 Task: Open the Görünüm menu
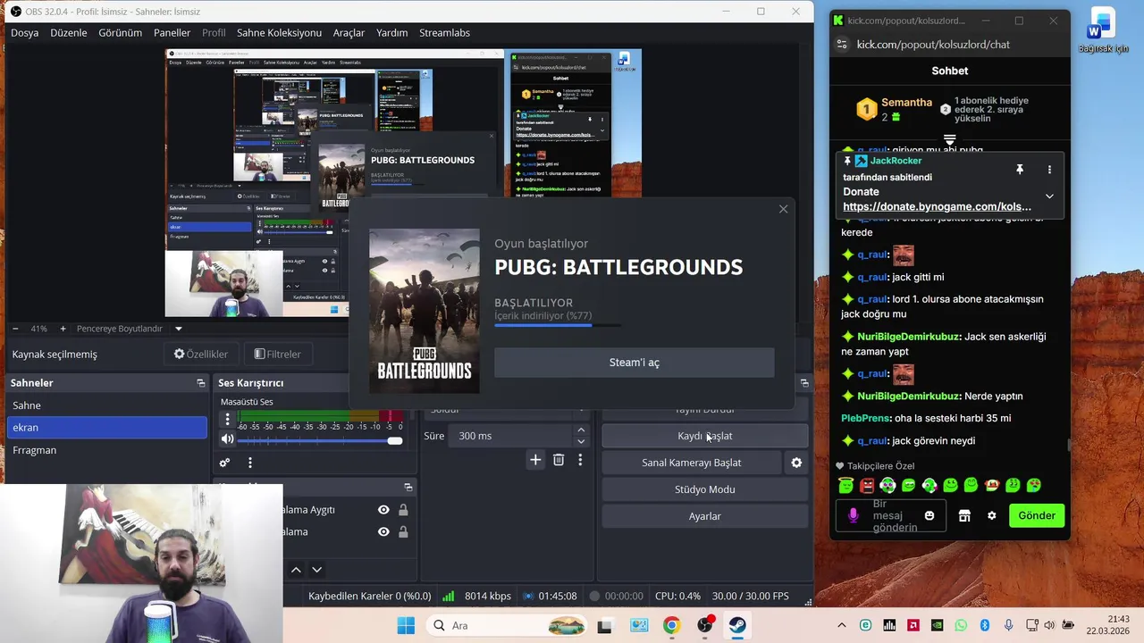(120, 32)
